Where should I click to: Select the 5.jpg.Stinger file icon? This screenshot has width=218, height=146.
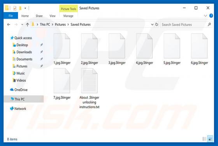(172, 46)
